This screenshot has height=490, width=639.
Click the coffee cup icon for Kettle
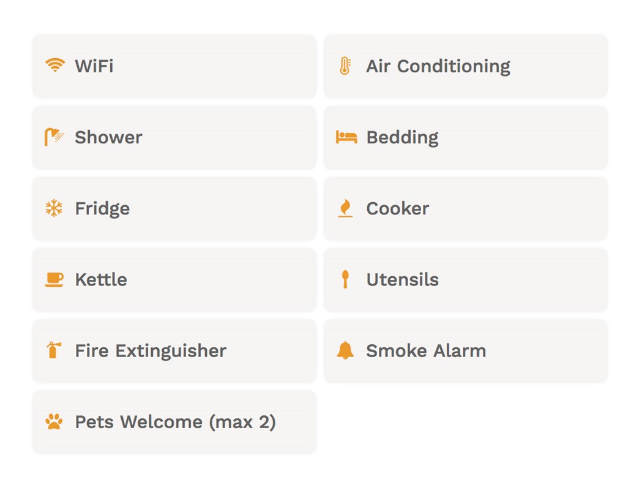click(54, 280)
